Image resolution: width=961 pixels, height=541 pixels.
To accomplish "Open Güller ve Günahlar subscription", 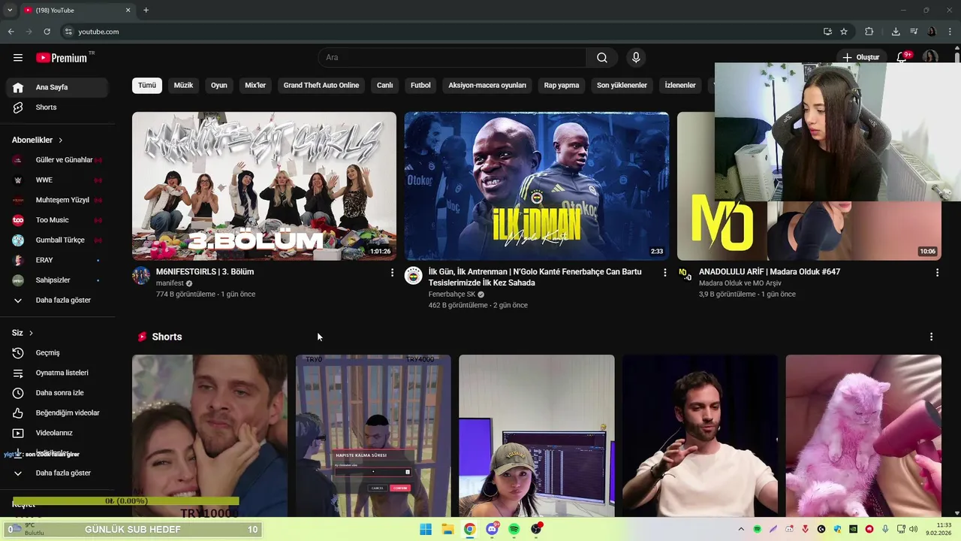I will 57,160.
